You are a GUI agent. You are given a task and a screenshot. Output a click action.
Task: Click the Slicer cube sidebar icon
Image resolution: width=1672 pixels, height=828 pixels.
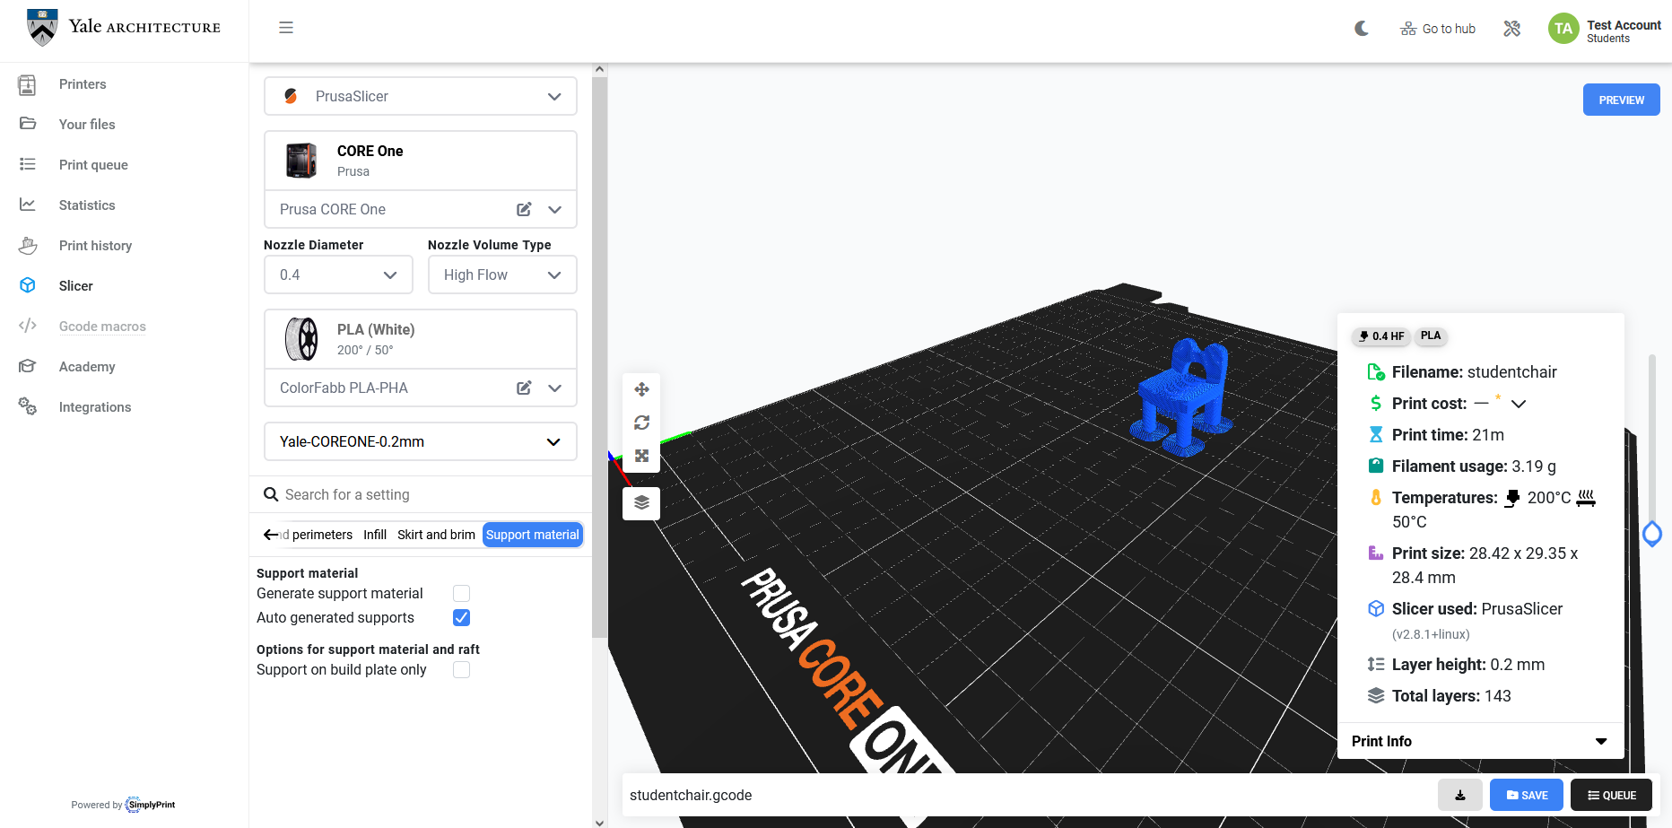(28, 285)
